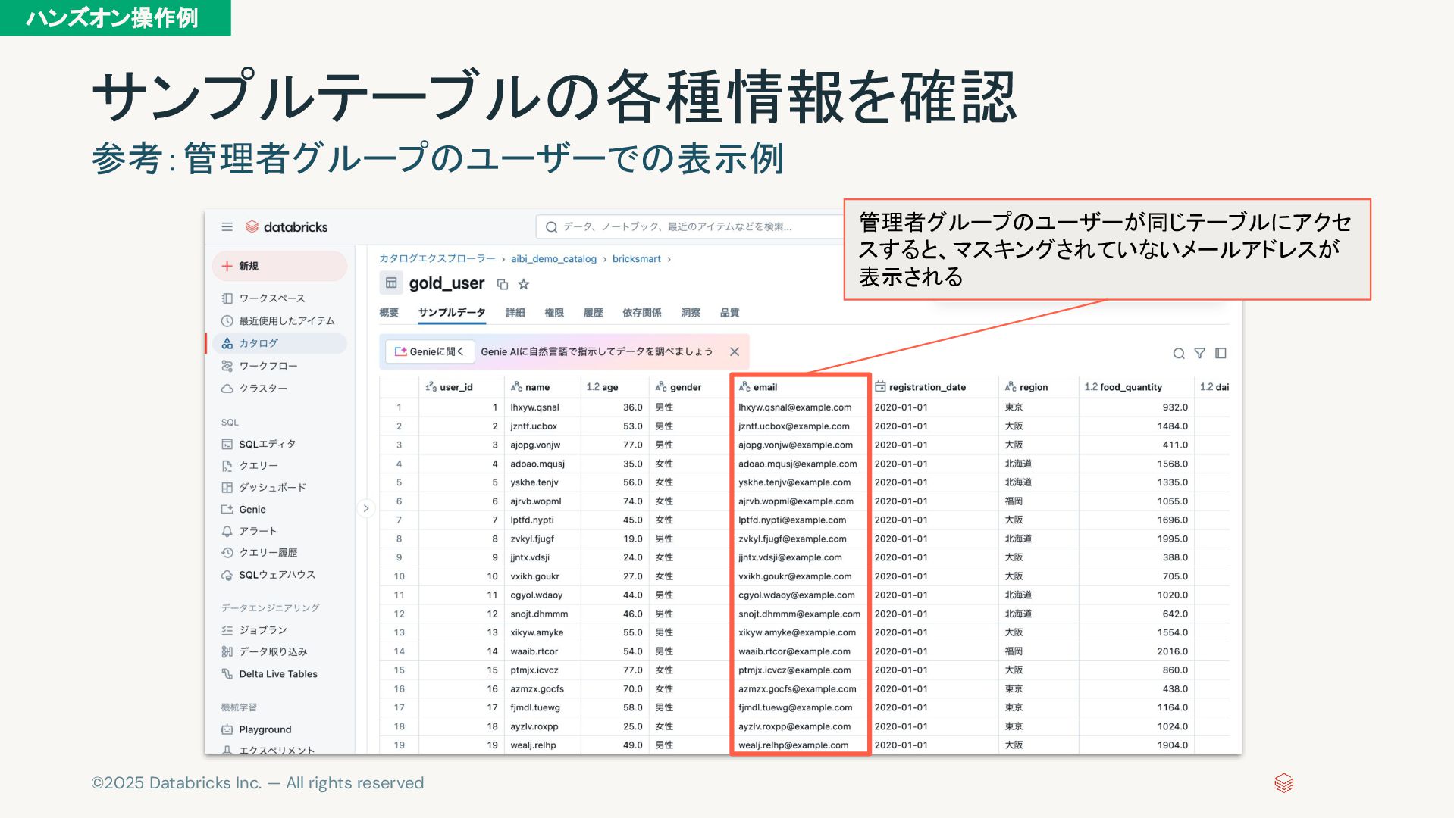Click the SQLエディタ sidebar icon
Viewport: 1454px width, 818px height.
(x=227, y=444)
